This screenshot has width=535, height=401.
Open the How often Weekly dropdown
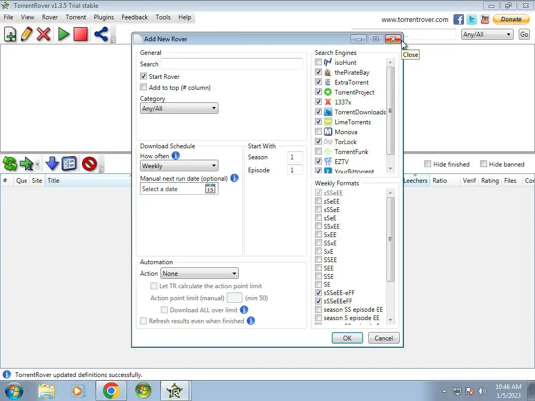(x=179, y=166)
